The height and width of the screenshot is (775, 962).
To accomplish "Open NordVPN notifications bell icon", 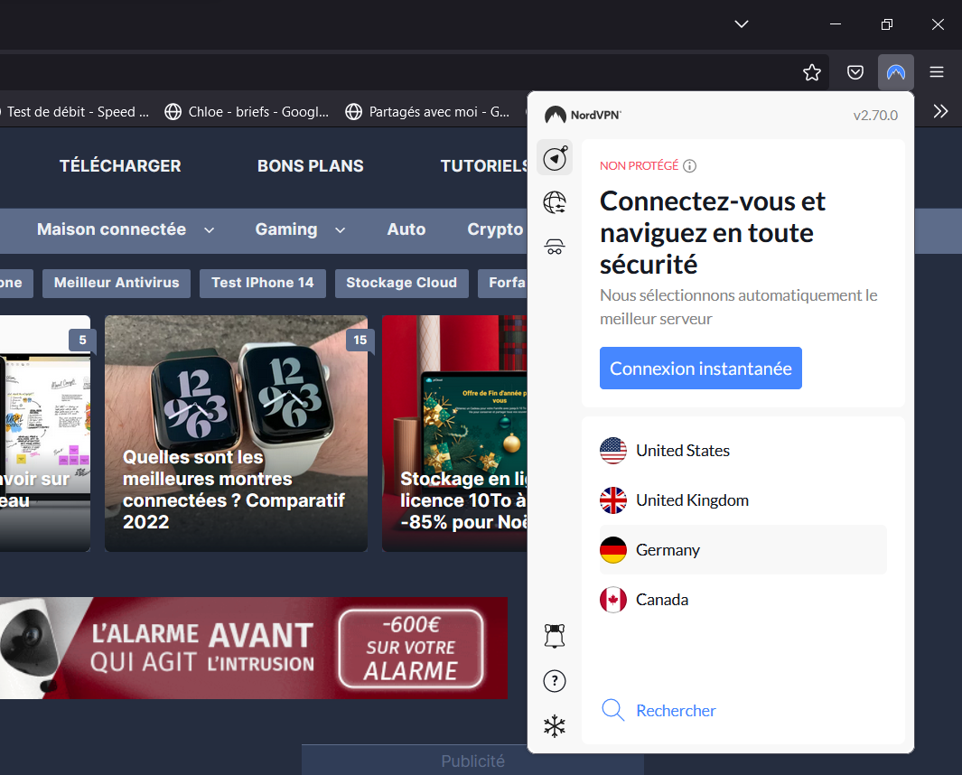I will pos(555,636).
